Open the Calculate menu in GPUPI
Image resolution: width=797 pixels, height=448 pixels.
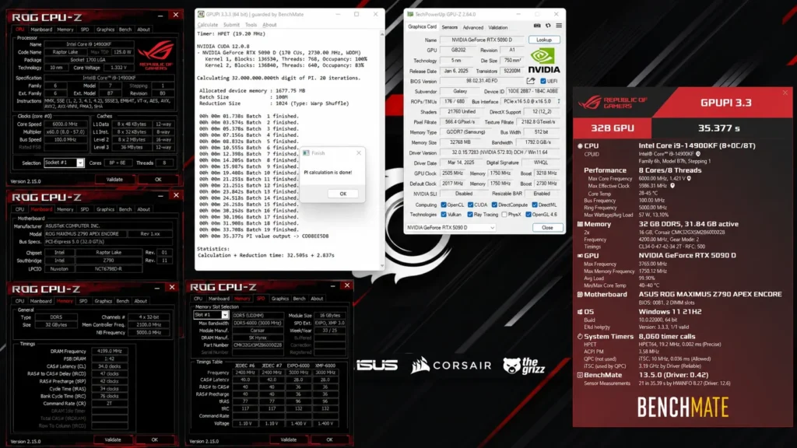click(207, 25)
